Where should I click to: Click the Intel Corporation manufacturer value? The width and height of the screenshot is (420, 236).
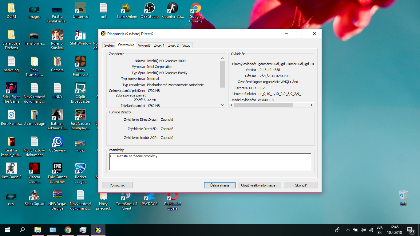tap(160, 67)
